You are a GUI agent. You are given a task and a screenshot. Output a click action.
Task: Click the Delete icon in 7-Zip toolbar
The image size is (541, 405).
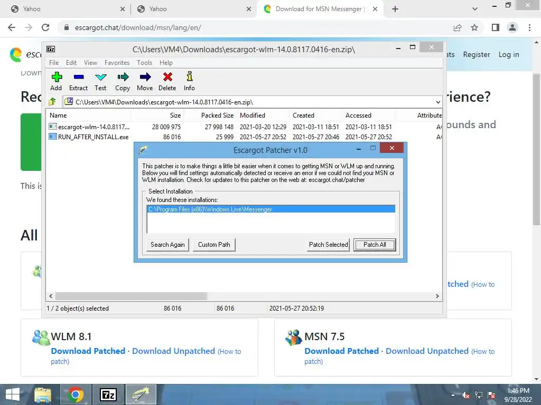click(167, 77)
